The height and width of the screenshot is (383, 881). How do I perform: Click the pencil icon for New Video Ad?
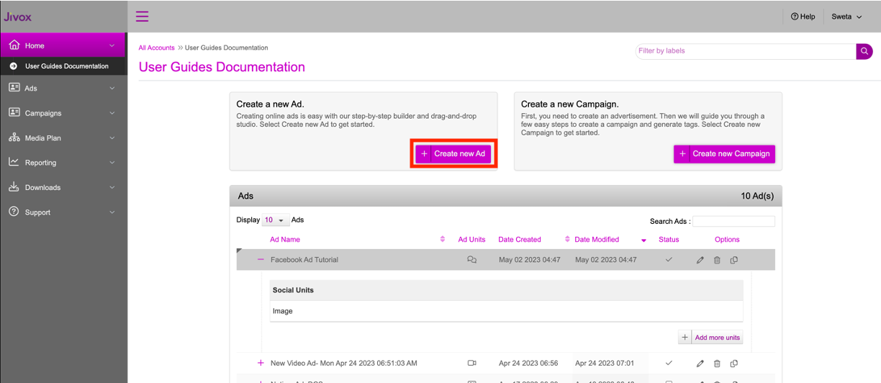point(700,364)
